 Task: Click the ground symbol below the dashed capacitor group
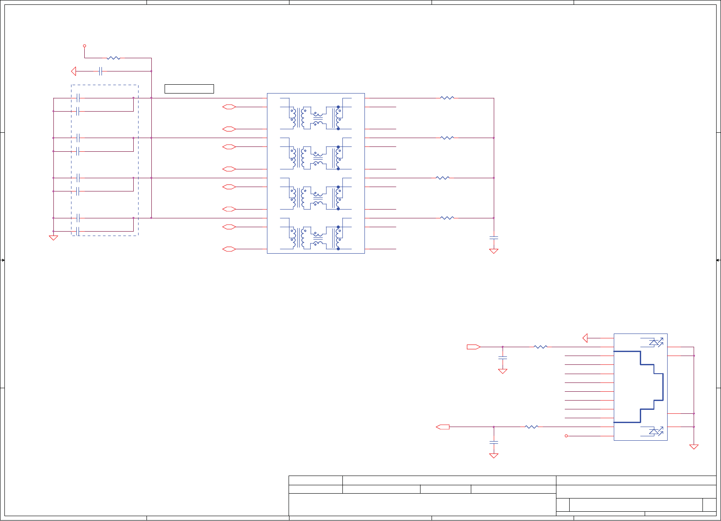53,238
